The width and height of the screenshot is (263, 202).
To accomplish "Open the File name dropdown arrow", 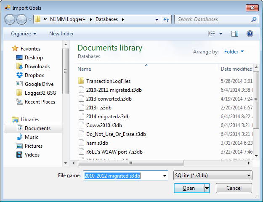I will coord(165,175).
